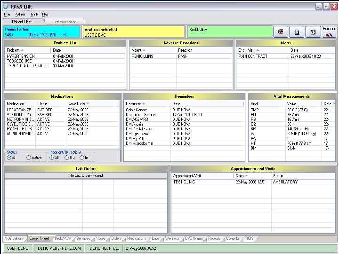
Task: Select the TOBACCO USE problem row
Action: pyautogui.click(x=65, y=61)
